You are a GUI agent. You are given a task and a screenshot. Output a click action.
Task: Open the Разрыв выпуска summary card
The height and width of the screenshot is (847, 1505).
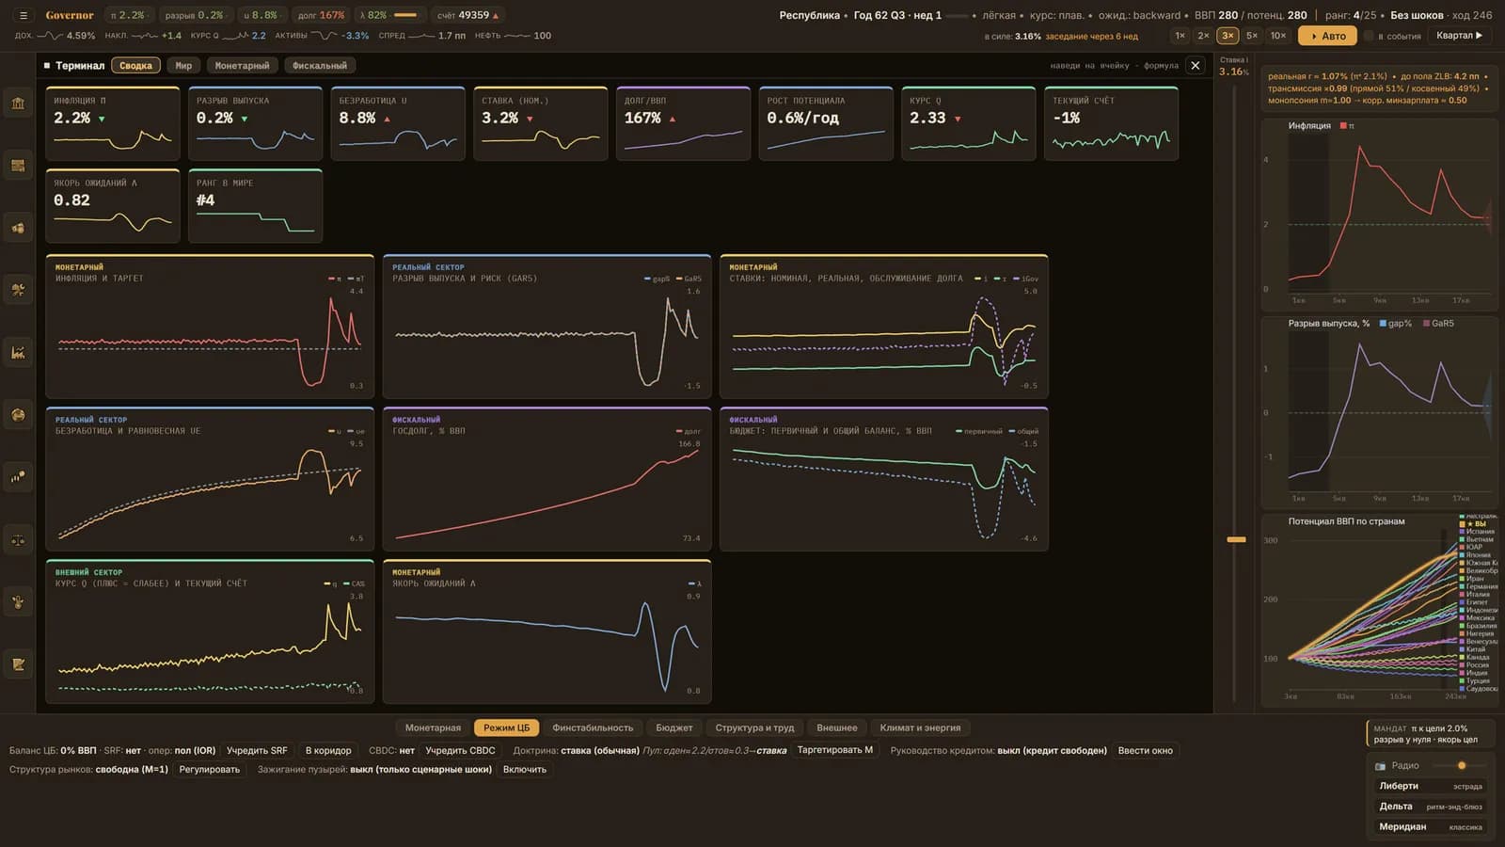pos(255,123)
